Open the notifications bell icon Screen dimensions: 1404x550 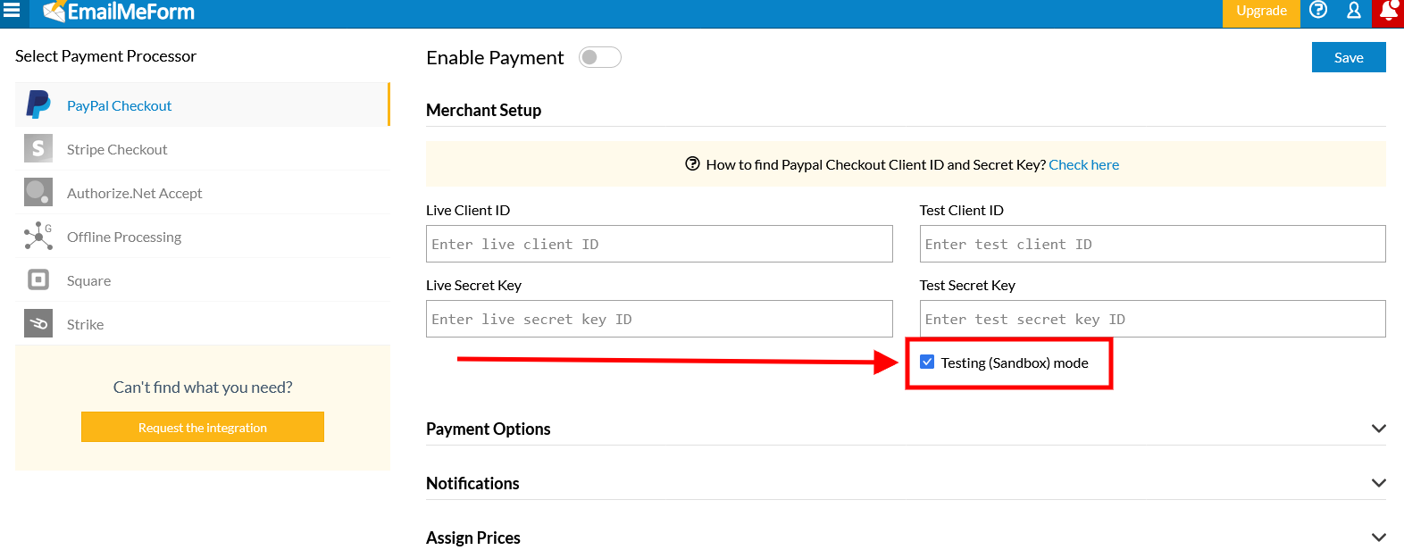[1389, 10]
